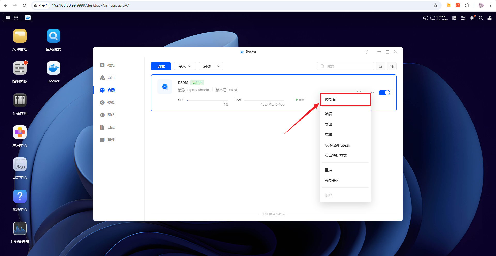Switch to the 镜像 images section
The image size is (496, 256).
tap(111, 102)
